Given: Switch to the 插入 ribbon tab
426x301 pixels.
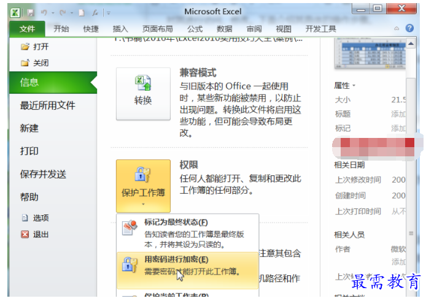Looking at the screenshot, I should pyautogui.click(x=120, y=29).
